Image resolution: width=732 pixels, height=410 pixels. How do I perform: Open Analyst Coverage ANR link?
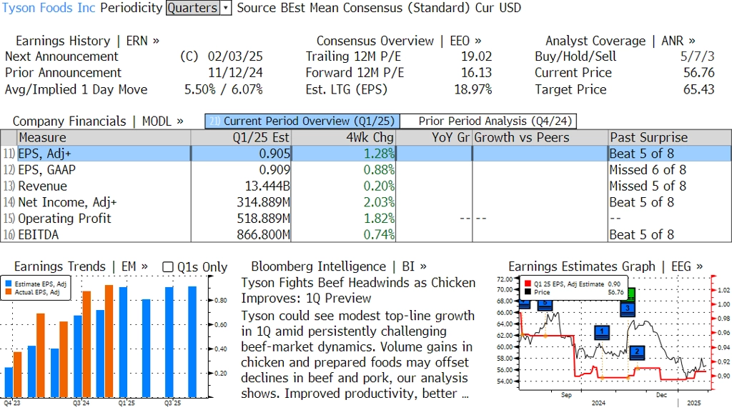620,41
